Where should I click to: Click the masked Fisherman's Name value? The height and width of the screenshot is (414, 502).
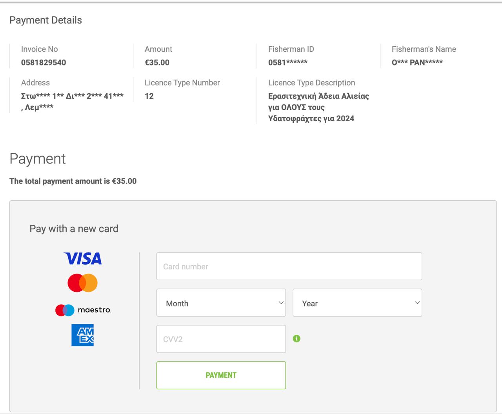417,63
